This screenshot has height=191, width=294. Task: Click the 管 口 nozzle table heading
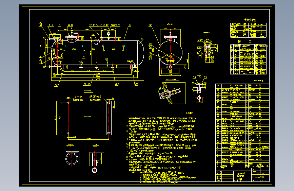point(244,41)
